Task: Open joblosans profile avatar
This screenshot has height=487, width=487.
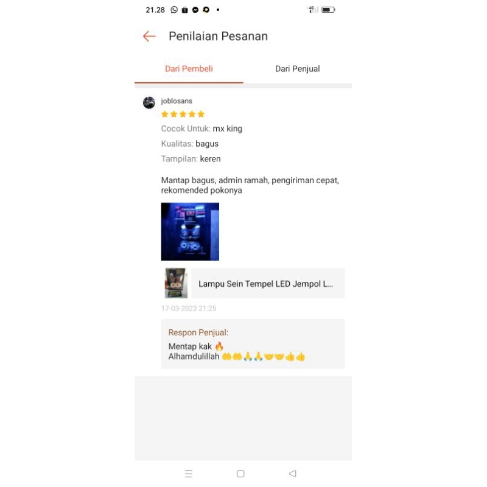Action: pyautogui.click(x=149, y=103)
